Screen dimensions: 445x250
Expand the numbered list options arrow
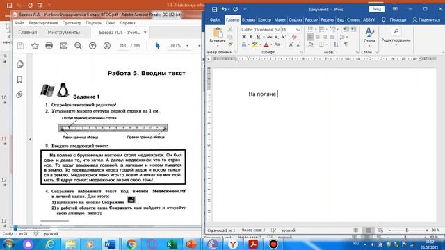327,29
